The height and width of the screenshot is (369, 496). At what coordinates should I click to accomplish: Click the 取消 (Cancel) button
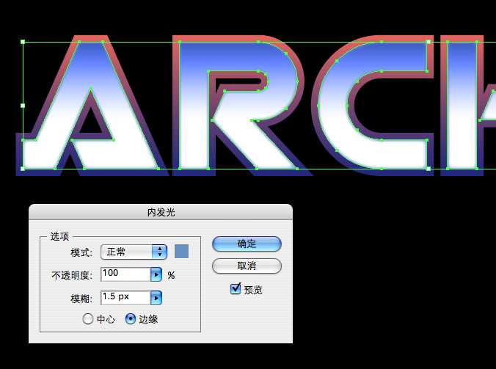(247, 266)
